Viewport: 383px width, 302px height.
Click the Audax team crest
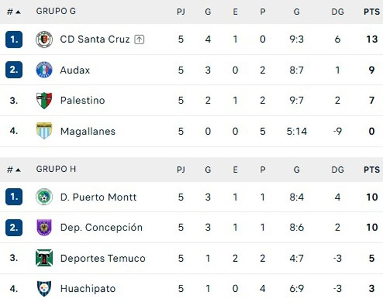[44, 69]
